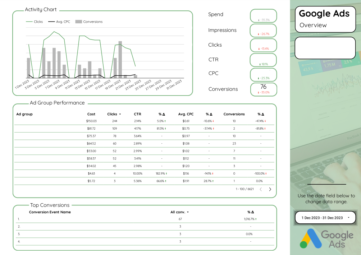This screenshot has height=255, width=361.
Task: Click the $4.63 cost cell
Action: click(91, 173)
